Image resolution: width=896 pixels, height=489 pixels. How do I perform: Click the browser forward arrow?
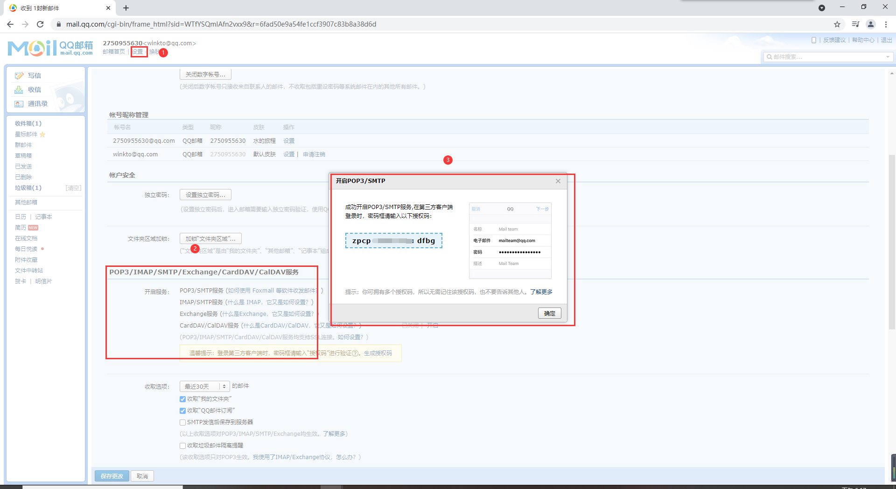click(x=25, y=24)
